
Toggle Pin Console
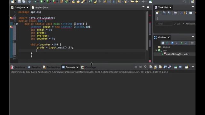pyautogui.click(x=176, y=67)
